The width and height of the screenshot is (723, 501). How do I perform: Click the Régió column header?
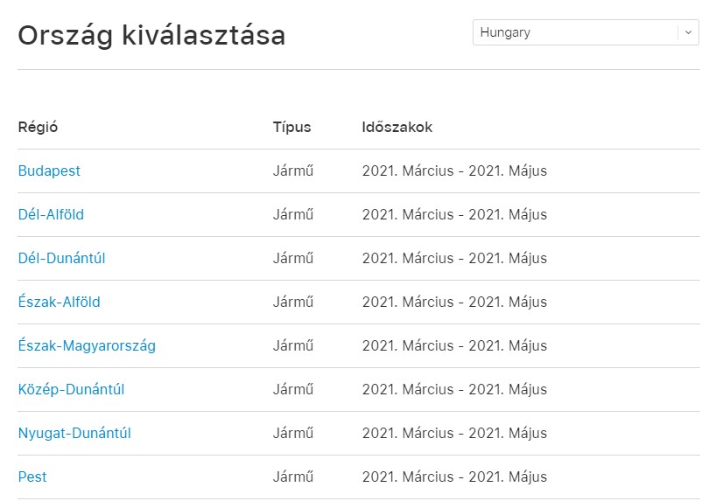(38, 128)
